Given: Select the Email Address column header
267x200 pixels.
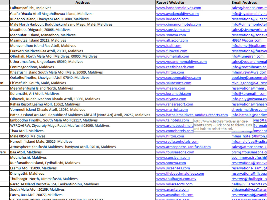Looking at the screenshot, I should pyautogui.click(x=249, y=2).
